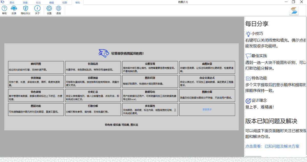The image size is (307, 162).
Task: Open the Language (语言) globe icon
Action: click(x=59, y=10)
